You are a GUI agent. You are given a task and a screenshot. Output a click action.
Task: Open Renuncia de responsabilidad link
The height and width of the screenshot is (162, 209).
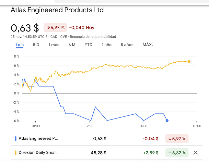tap(93, 37)
